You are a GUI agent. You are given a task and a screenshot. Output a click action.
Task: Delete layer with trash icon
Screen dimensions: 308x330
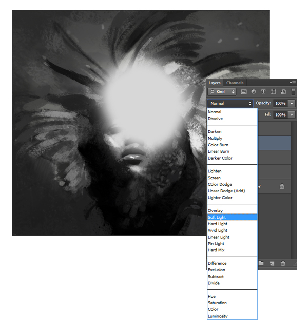point(283,263)
